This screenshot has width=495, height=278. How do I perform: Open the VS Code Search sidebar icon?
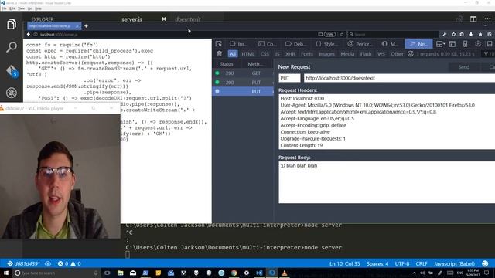coord(12,47)
